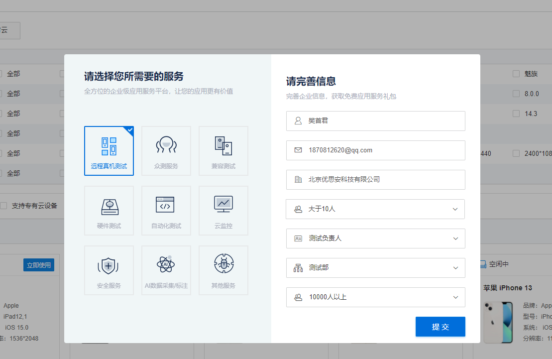The height and width of the screenshot is (359, 552).
Task: Choose the 众测服务 service icon
Action: (166, 145)
